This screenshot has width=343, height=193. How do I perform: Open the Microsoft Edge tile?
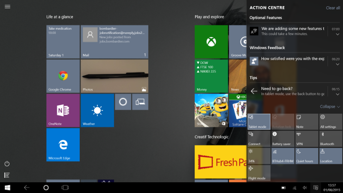[63, 145]
